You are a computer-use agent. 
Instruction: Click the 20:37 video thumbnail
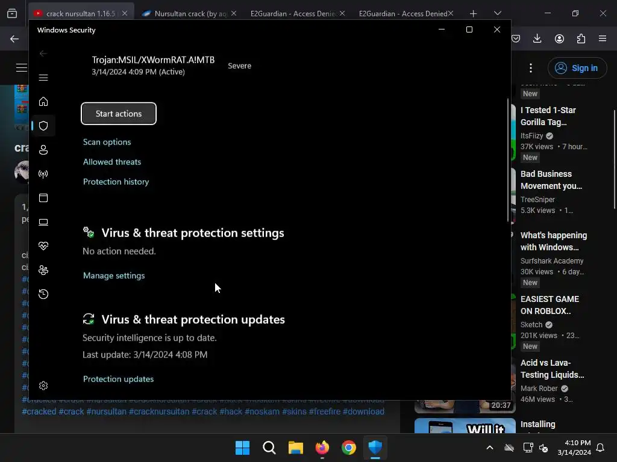[x=465, y=406]
